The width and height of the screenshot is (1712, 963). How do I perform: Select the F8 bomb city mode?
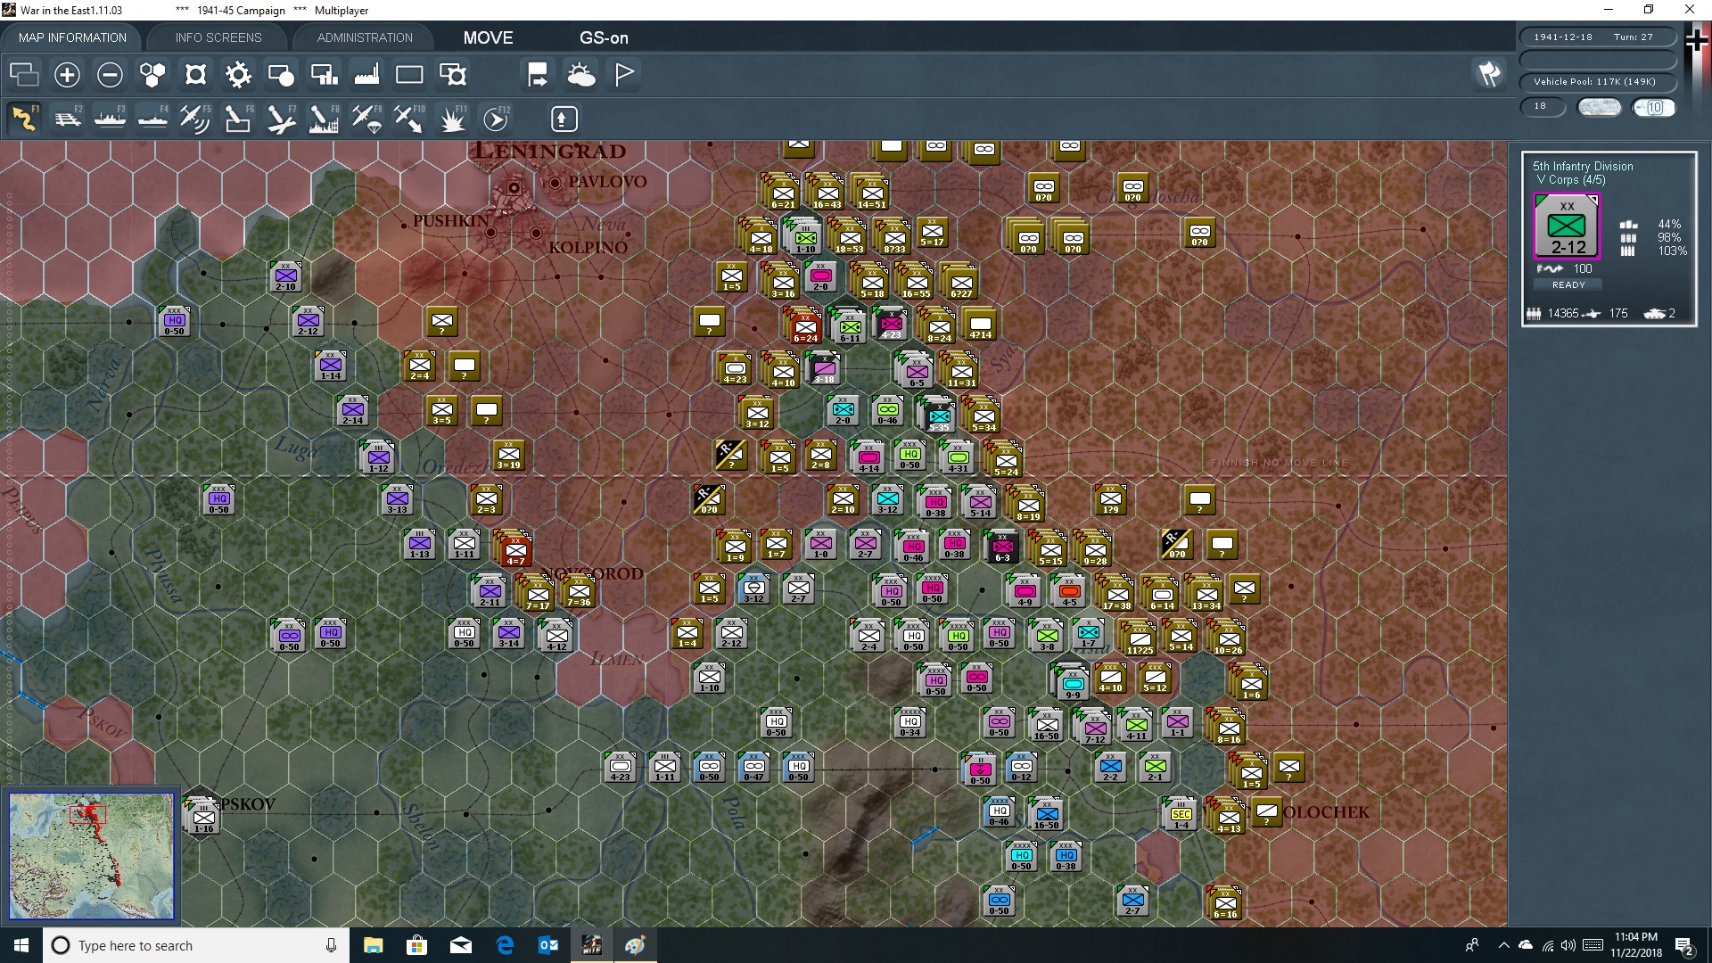point(324,119)
